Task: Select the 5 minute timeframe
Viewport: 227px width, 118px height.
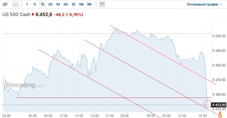Action: [x=34, y=4]
